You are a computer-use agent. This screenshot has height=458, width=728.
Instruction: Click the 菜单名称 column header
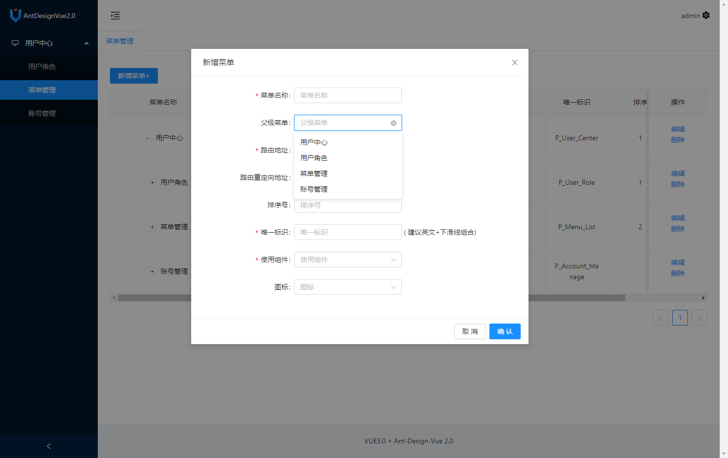point(163,102)
